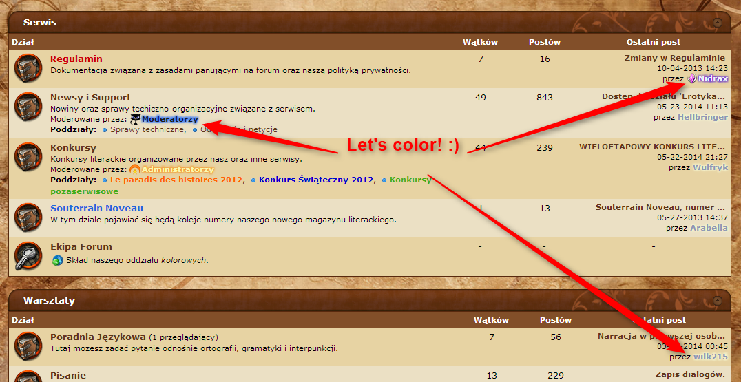Click the bullet icon before Sprawy techniczne
741x382 pixels.
point(105,130)
